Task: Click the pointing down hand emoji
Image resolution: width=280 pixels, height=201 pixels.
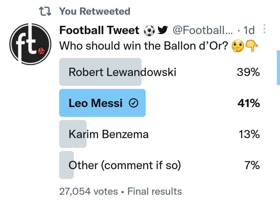Action: (252, 46)
